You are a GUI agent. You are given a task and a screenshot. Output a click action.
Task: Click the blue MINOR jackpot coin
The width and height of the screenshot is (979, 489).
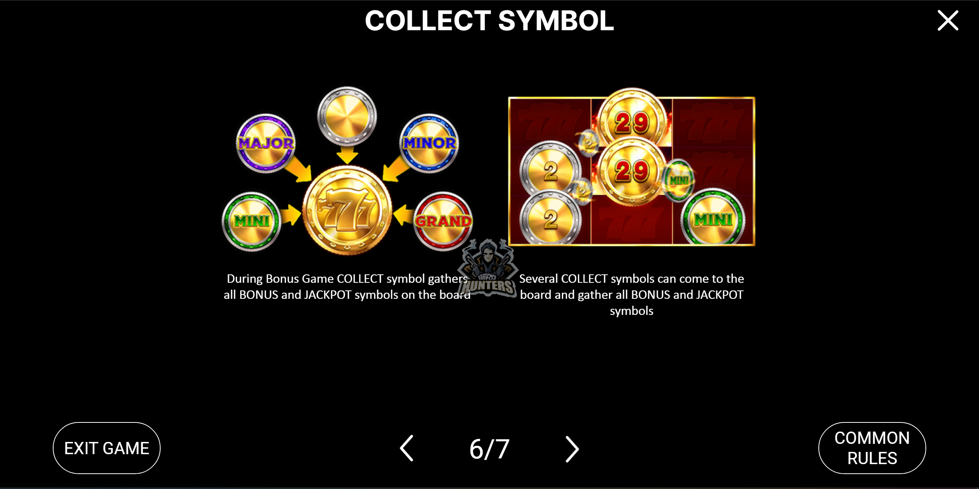click(429, 143)
